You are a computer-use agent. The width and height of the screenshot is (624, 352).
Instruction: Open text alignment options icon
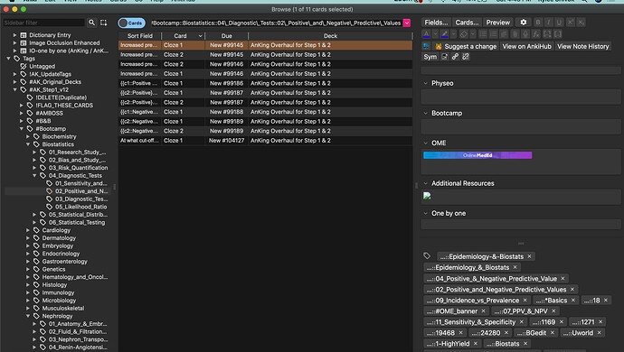504,34
